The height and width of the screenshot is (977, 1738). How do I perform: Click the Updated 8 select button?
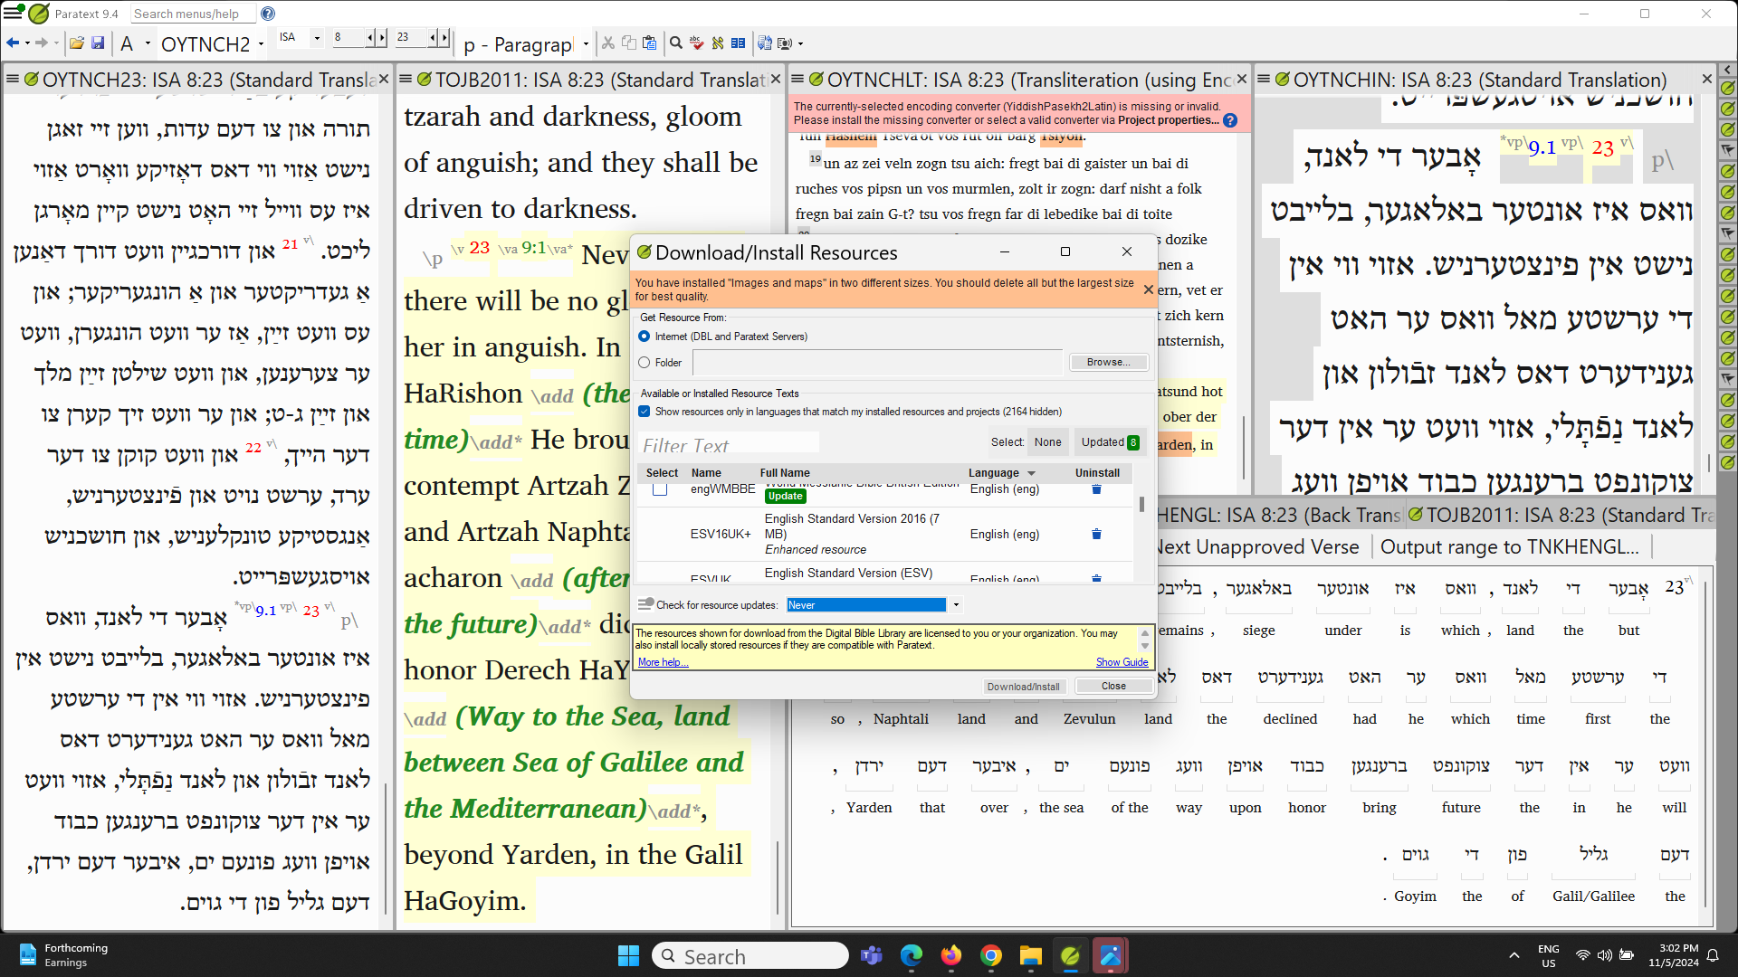click(1110, 442)
